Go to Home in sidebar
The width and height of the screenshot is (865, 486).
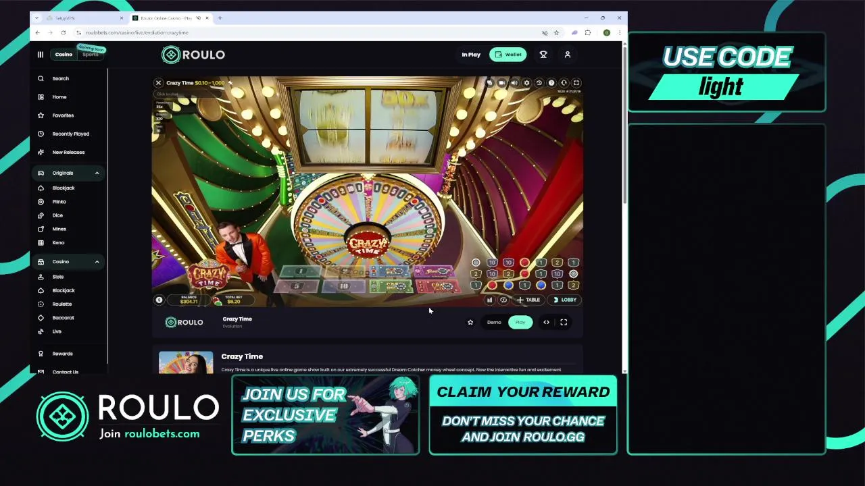(59, 97)
